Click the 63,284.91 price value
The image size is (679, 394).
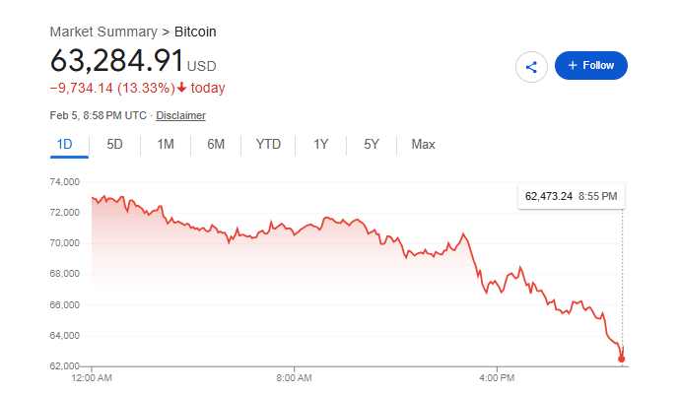click(x=116, y=60)
